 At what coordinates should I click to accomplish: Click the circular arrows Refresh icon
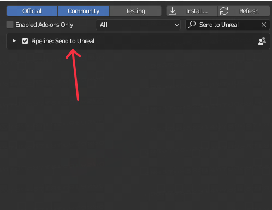click(224, 11)
